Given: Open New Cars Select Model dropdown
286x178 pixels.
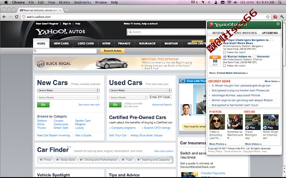Looking at the screenshot, I should [68, 97].
